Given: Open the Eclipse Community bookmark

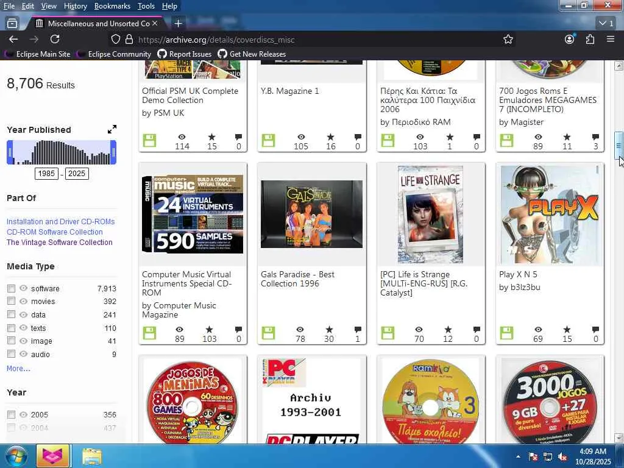Looking at the screenshot, I should tap(115, 54).
